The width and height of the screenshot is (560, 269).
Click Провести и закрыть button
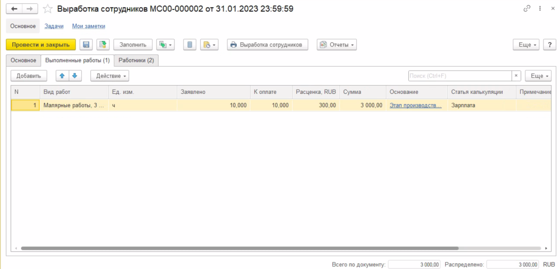(x=41, y=45)
